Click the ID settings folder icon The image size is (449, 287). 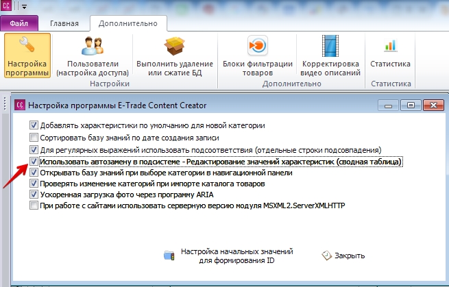169,255
